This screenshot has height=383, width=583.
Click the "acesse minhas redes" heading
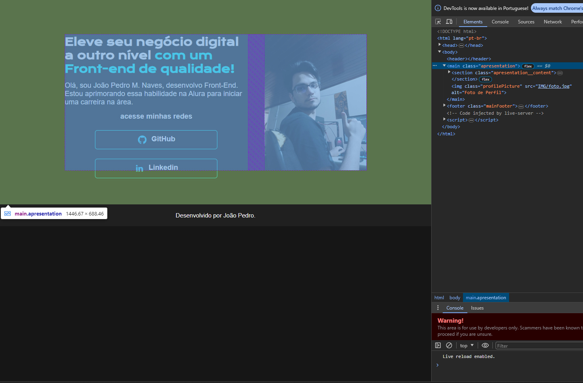tap(156, 116)
